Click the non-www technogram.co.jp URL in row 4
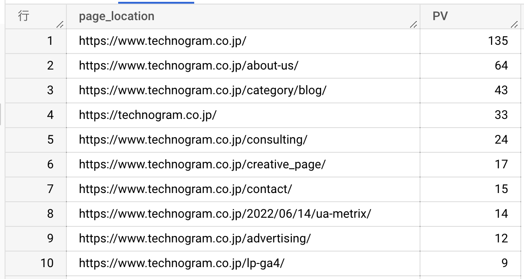Image resolution: width=524 pixels, height=279 pixels. coord(147,115)
